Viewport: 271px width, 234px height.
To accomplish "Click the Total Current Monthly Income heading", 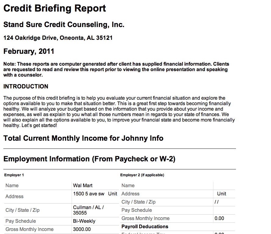I will (83, 138).
